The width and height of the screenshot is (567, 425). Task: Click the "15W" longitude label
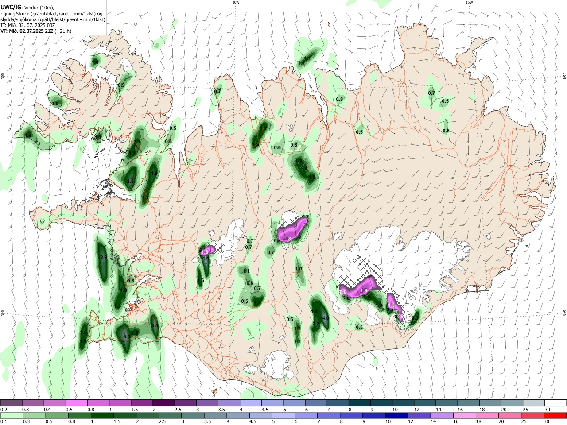click(x=469, y=2)
